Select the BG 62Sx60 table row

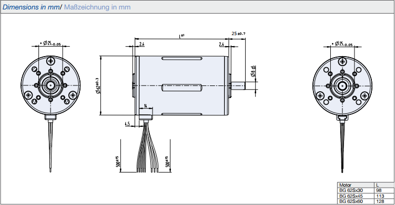366,201
